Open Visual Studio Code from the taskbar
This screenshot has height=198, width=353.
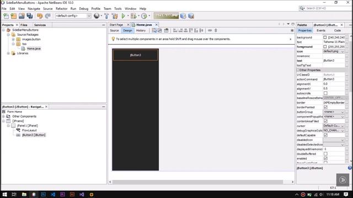click(x=53, y=194)
